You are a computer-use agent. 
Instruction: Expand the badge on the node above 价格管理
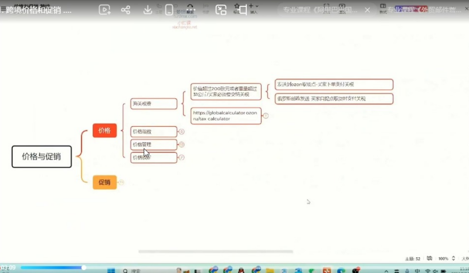pos(181,132)
